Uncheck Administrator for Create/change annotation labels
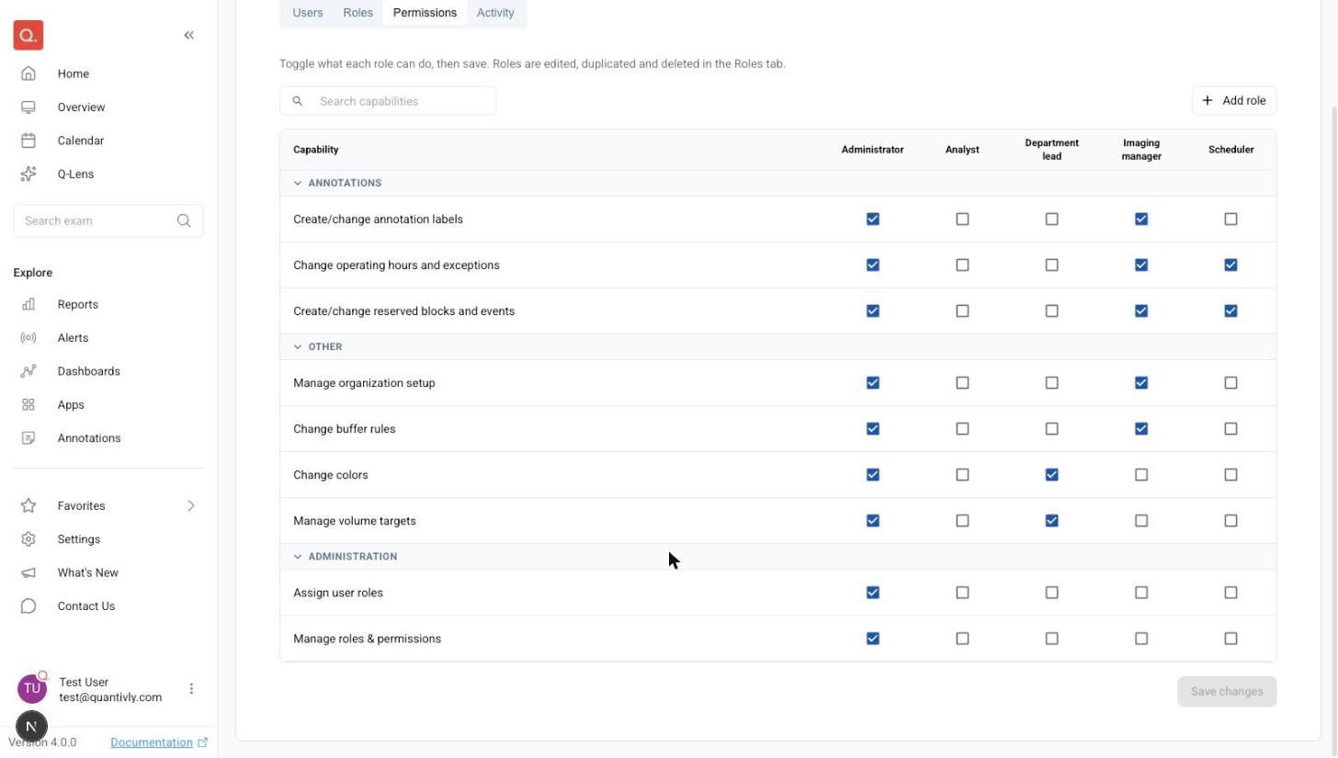The width and height of the screenshot is (1338, 758). pyautogui.click(x=873, y=220)
